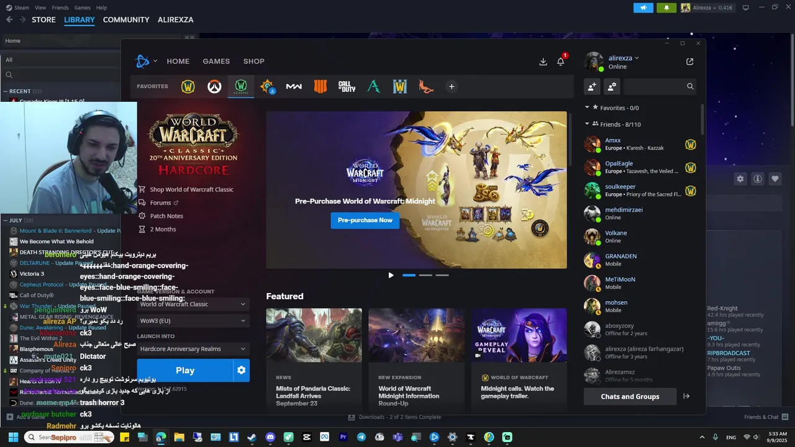
Task: Go to Battle.net HOME tab
Action: pyautogui.click(x=178, y=61)
